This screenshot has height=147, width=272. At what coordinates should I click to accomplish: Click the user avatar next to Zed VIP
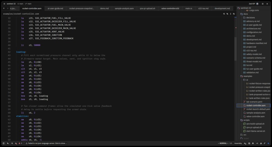coord(257,4)
